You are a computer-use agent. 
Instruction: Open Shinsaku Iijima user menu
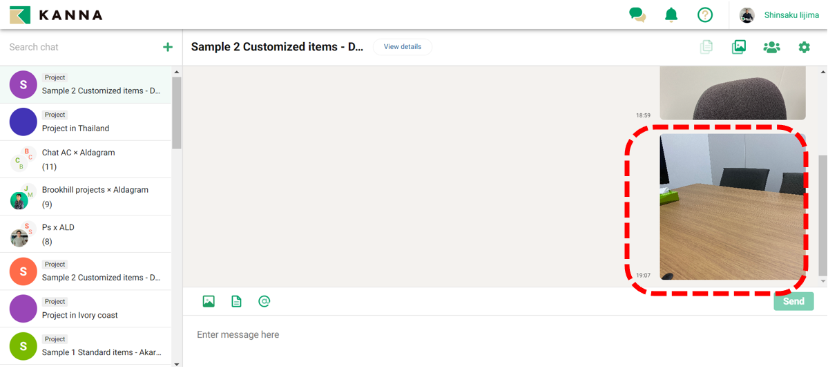(x=780, y=15)
